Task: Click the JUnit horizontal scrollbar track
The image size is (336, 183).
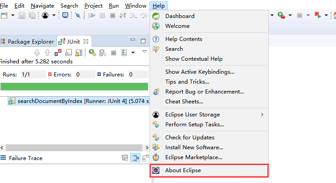Action: click(74, 147)
